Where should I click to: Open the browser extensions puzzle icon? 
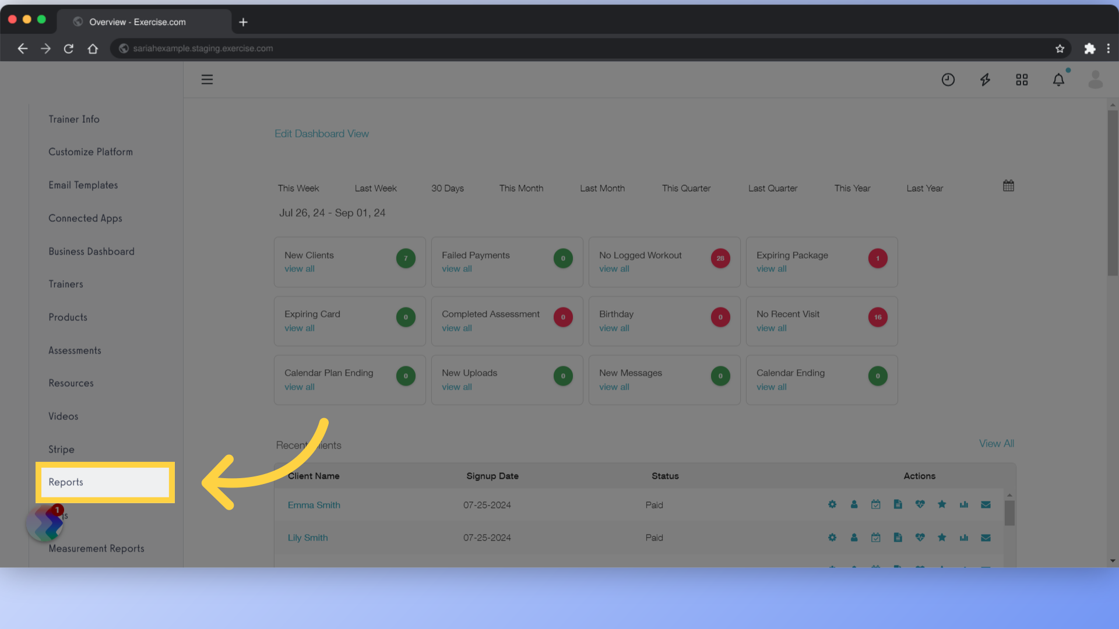[x=1089, y=48]
